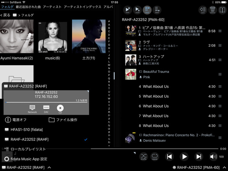The image size is (228, 171).
Task: Open the volume speaker control
Action: [213, 157]
